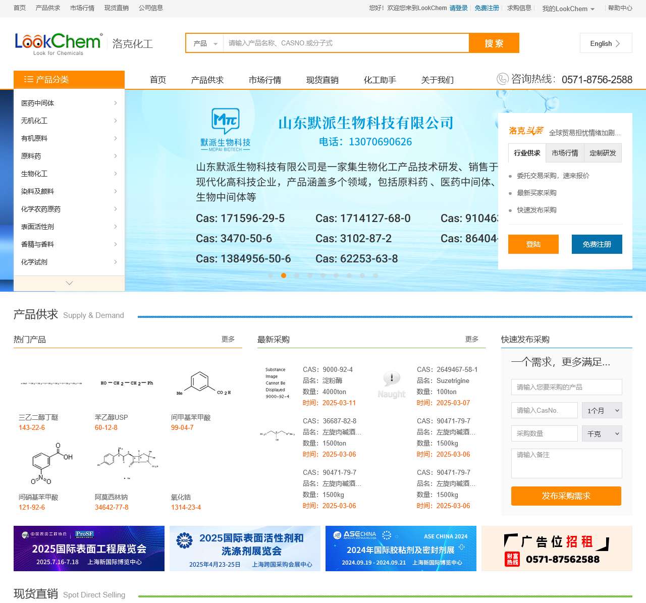This screenshot has width=646, height=603.
Task: Open 首页 in main navigation bar
Action: 158,80
